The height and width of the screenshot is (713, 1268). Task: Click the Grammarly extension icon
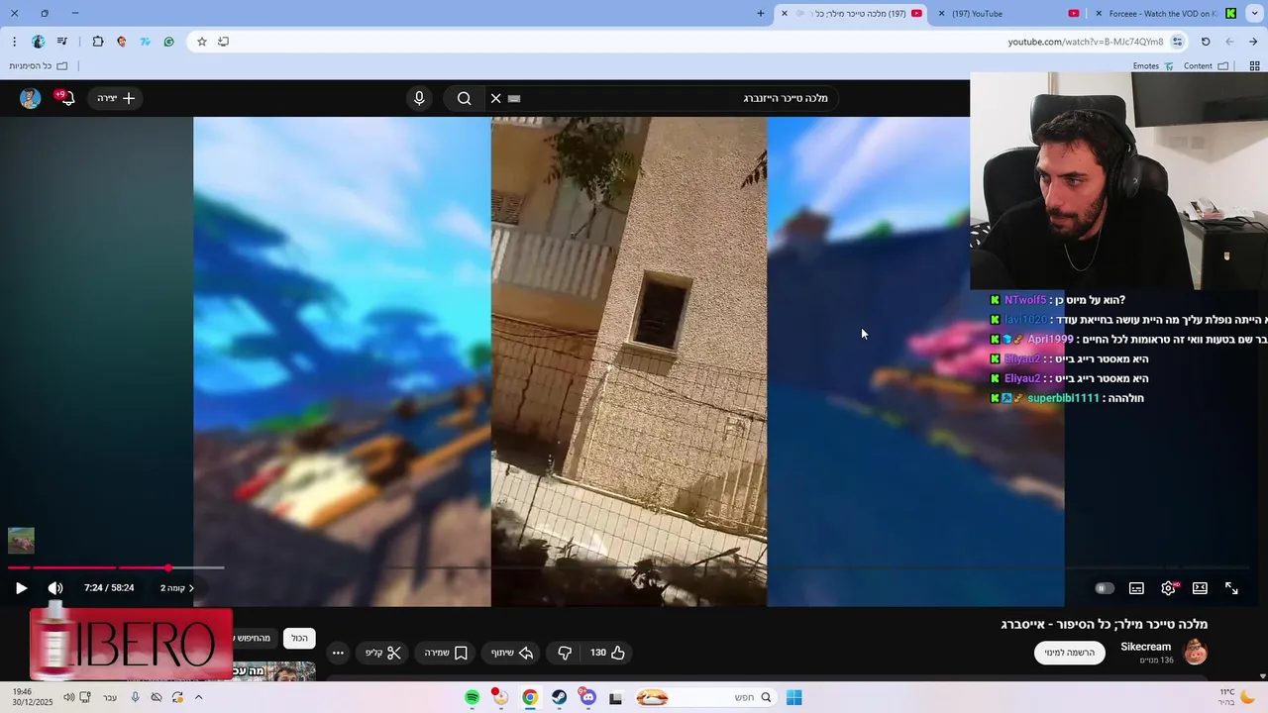[168, 42]
